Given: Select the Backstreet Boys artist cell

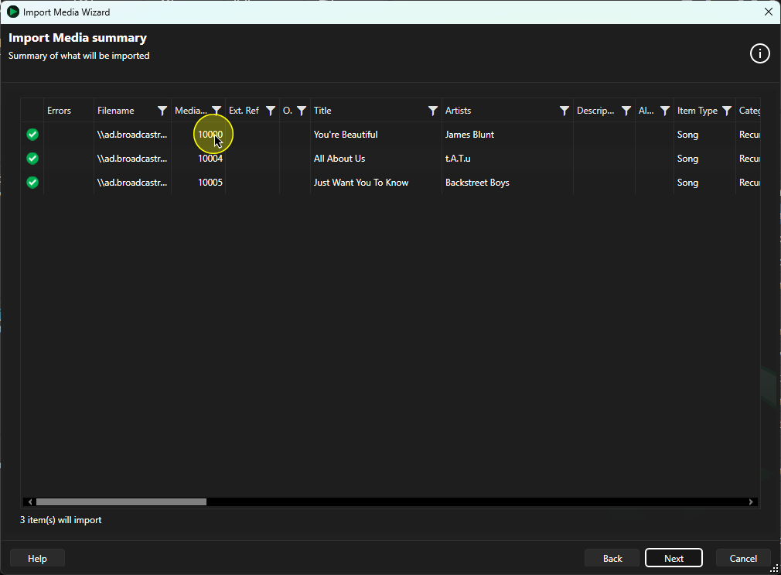Looking at the screenshot, I should 507,183.
